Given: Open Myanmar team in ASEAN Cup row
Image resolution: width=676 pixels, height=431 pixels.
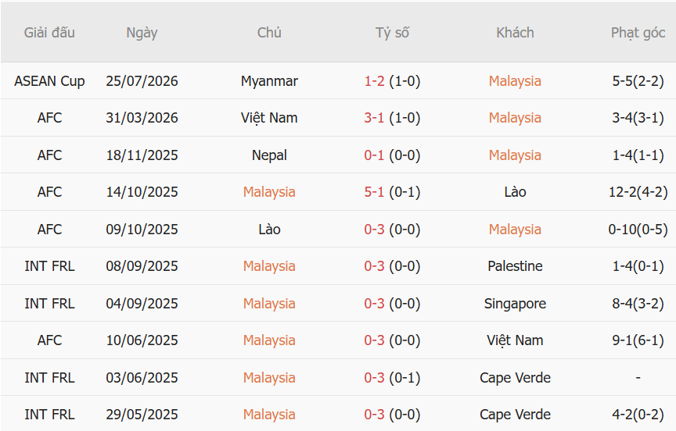Looking at the screenshot, I should [269, 81].
